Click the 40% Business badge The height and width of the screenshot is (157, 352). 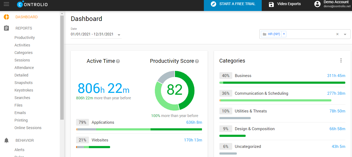coord(226,76)
